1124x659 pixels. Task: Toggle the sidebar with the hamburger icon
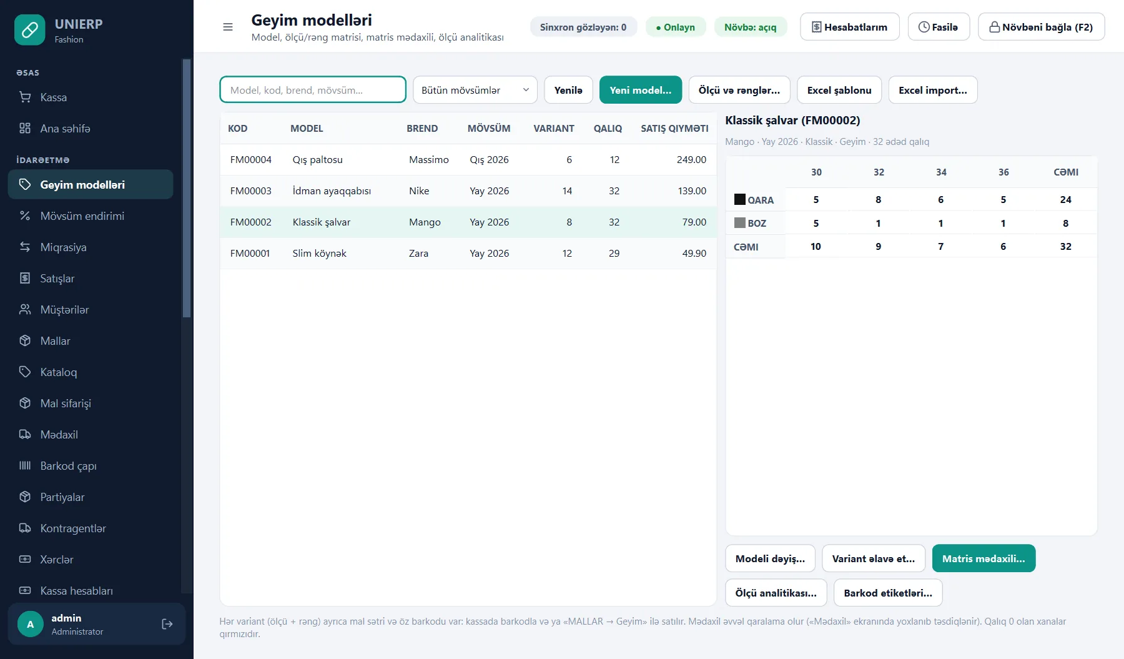(x=228, y=27)
